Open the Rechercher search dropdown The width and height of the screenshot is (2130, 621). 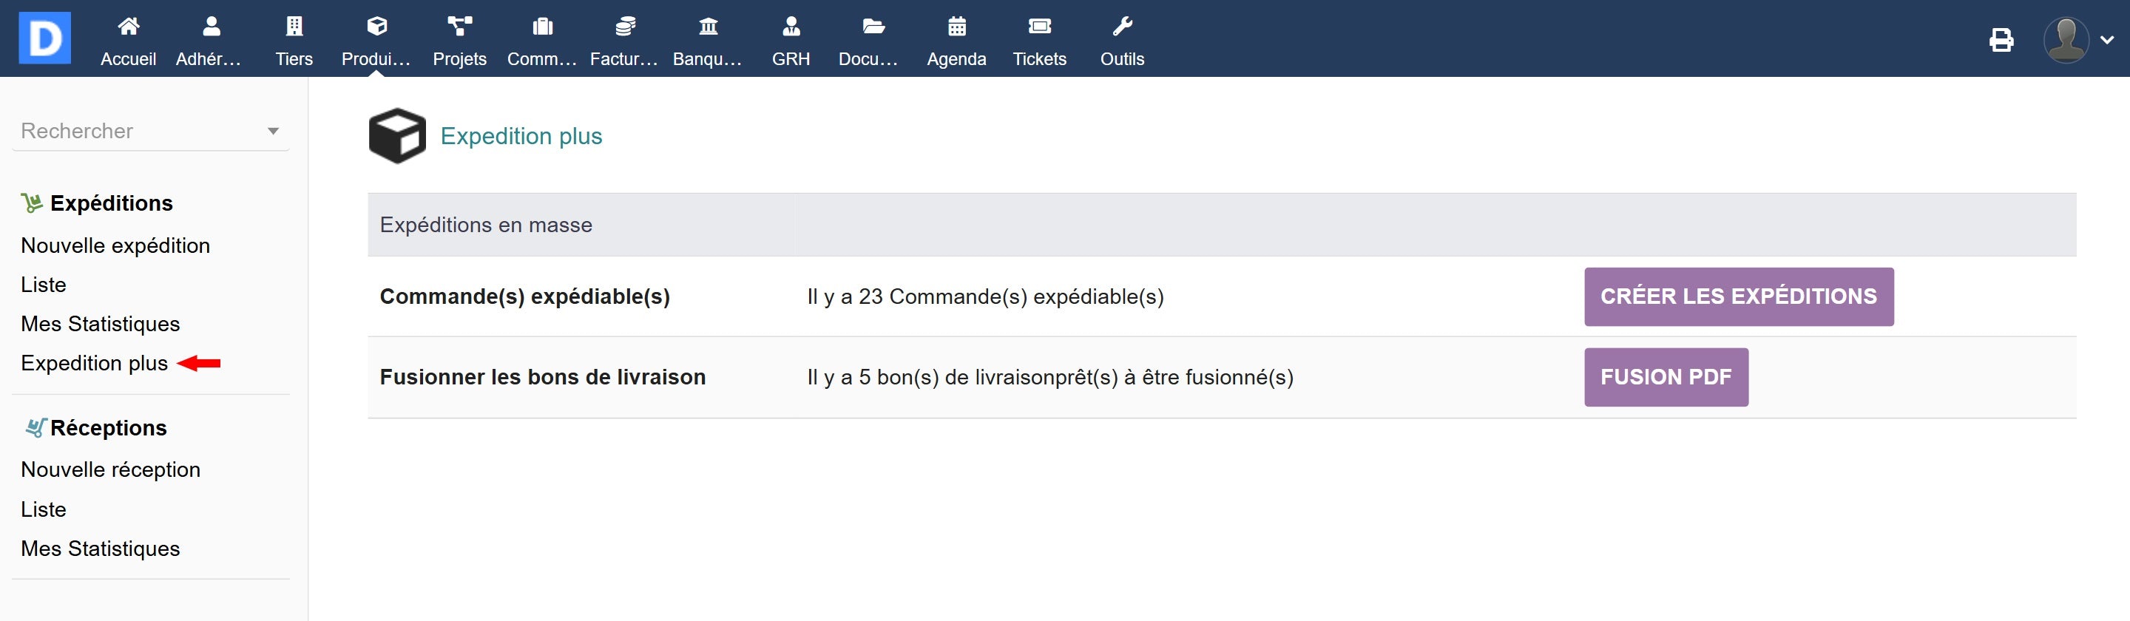tap(150, 131)
